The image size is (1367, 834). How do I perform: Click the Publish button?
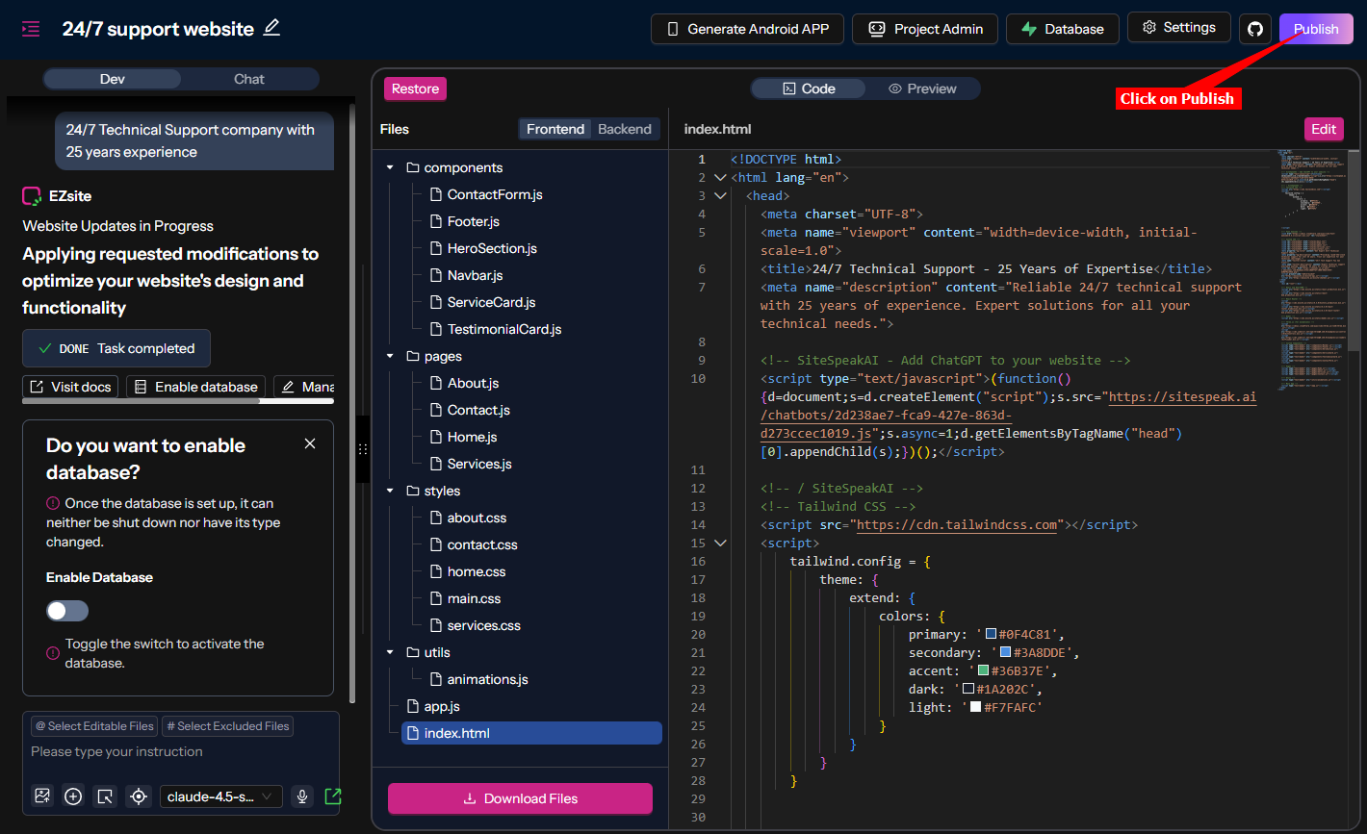[1315, 29]
